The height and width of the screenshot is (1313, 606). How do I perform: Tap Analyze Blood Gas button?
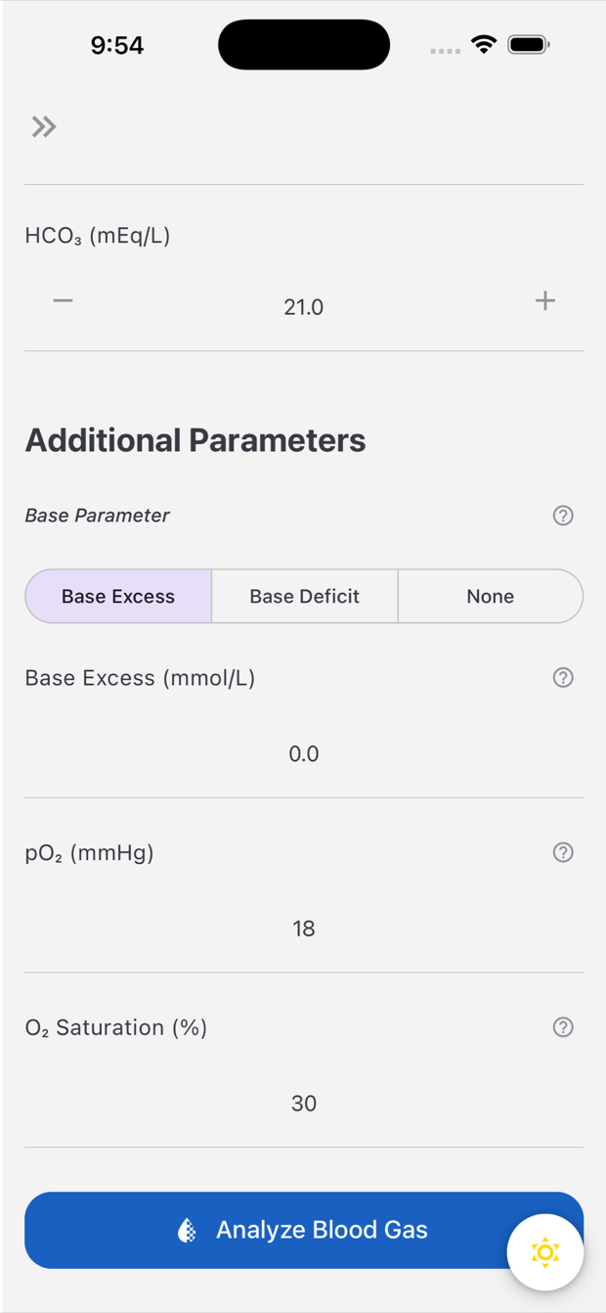tap(304, 1230)
